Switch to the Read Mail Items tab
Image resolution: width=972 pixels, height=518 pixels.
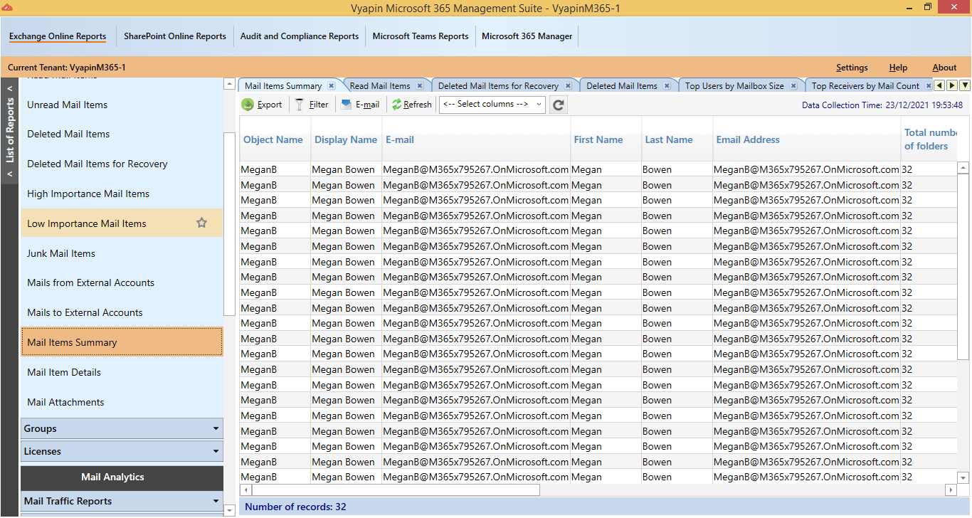380,86
